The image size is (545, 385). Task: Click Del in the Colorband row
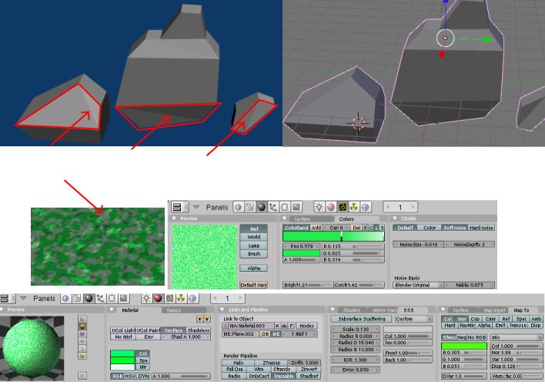[356, 228]
